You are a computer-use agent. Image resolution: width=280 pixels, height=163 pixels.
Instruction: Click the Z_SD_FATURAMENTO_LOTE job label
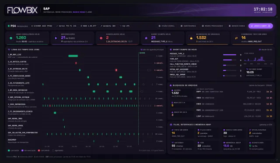(18, 83)
